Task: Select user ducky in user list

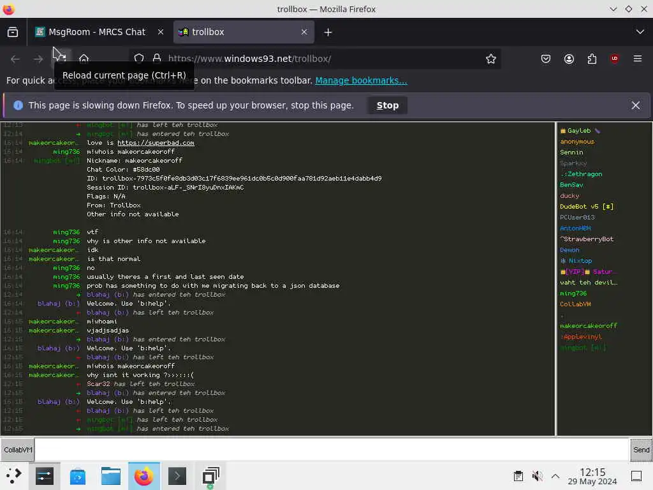Action: click(569, 196)
